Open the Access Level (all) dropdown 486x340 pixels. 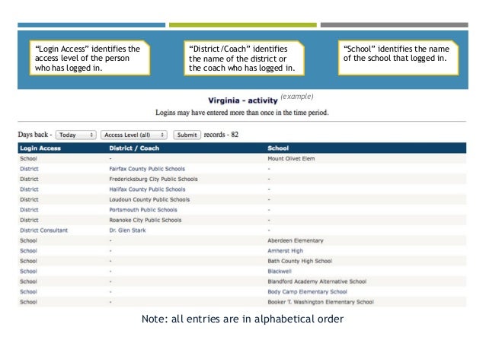[x=134, y=135]
